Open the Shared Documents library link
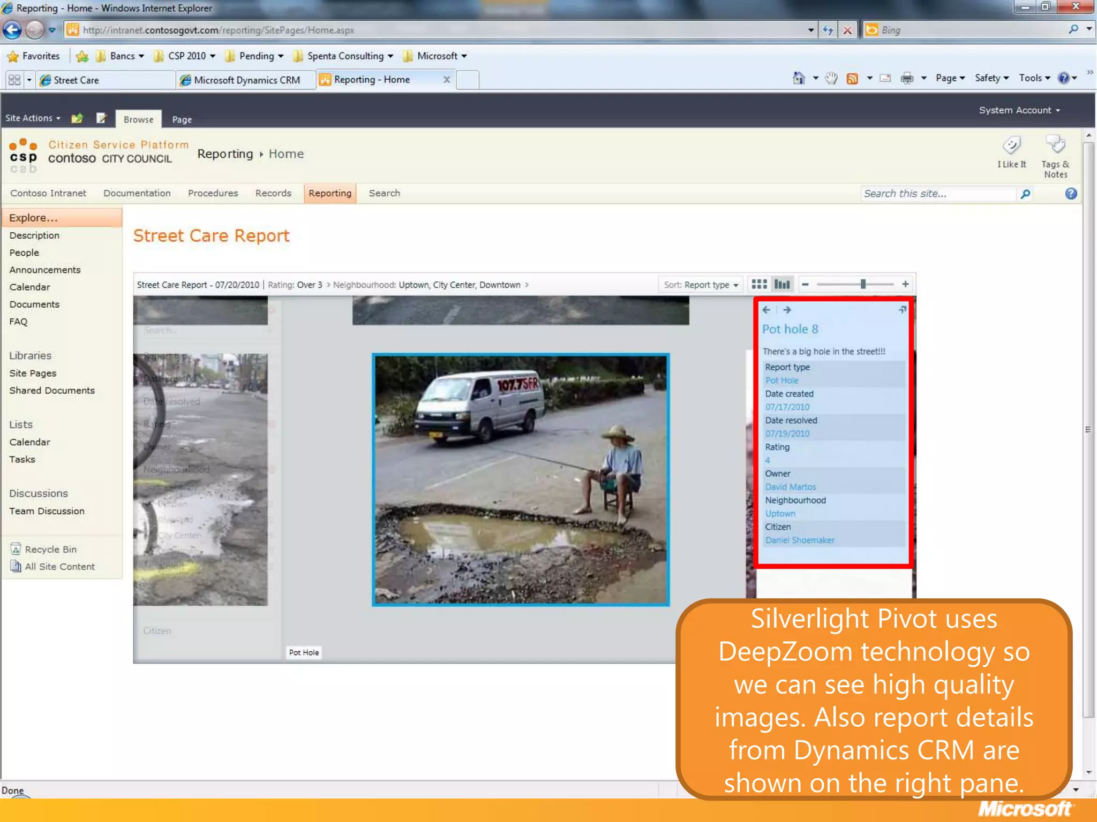 coord(52,390)
